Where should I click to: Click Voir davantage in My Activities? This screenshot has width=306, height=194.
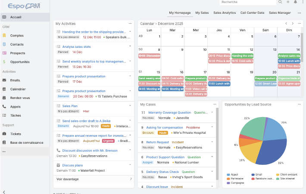68,179
